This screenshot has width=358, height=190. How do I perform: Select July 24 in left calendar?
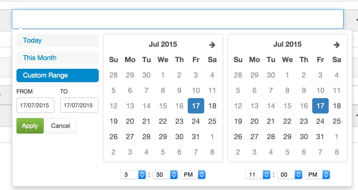point(196,121)
